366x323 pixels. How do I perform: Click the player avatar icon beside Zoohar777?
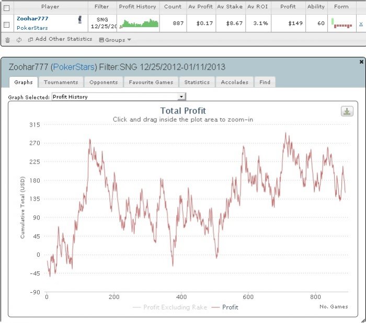click(80, 19)
